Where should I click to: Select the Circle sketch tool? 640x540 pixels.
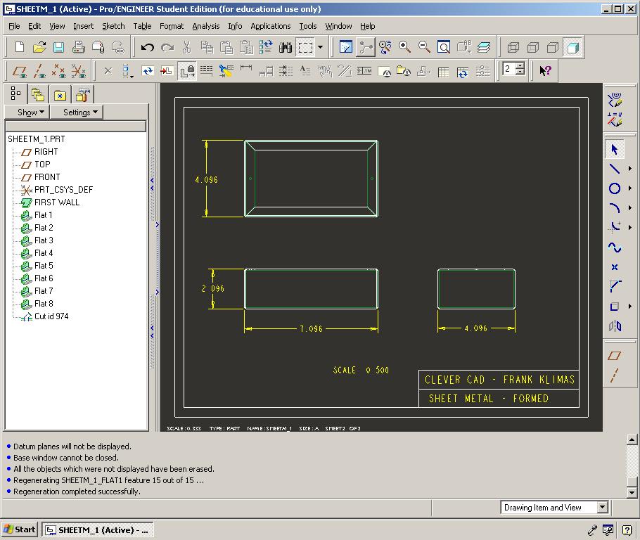point(615,188)
